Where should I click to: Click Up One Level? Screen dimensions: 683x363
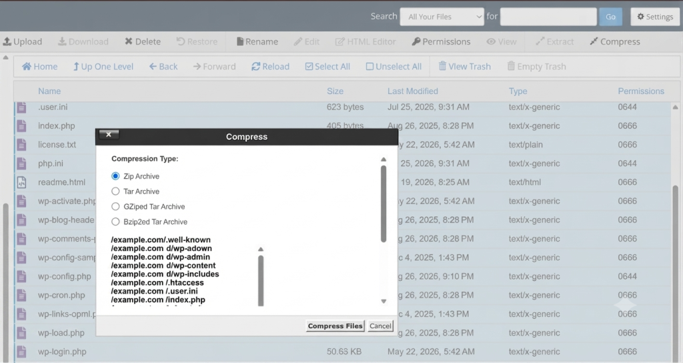[x=103, y=66]
